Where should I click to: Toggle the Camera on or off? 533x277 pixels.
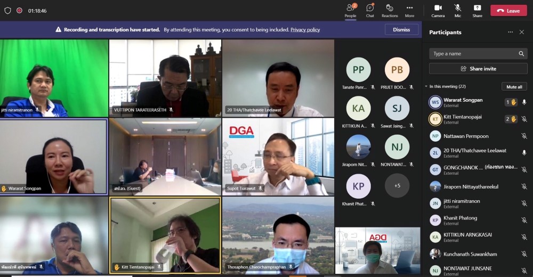coord(438,10)
